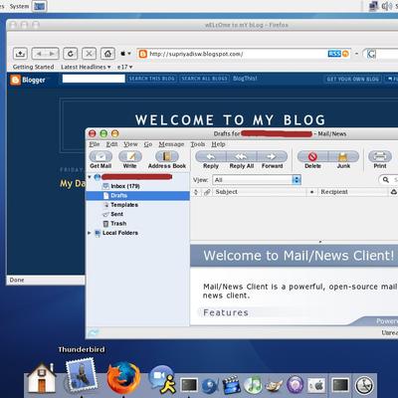Click the BlogThis! link

pos(245,79)
